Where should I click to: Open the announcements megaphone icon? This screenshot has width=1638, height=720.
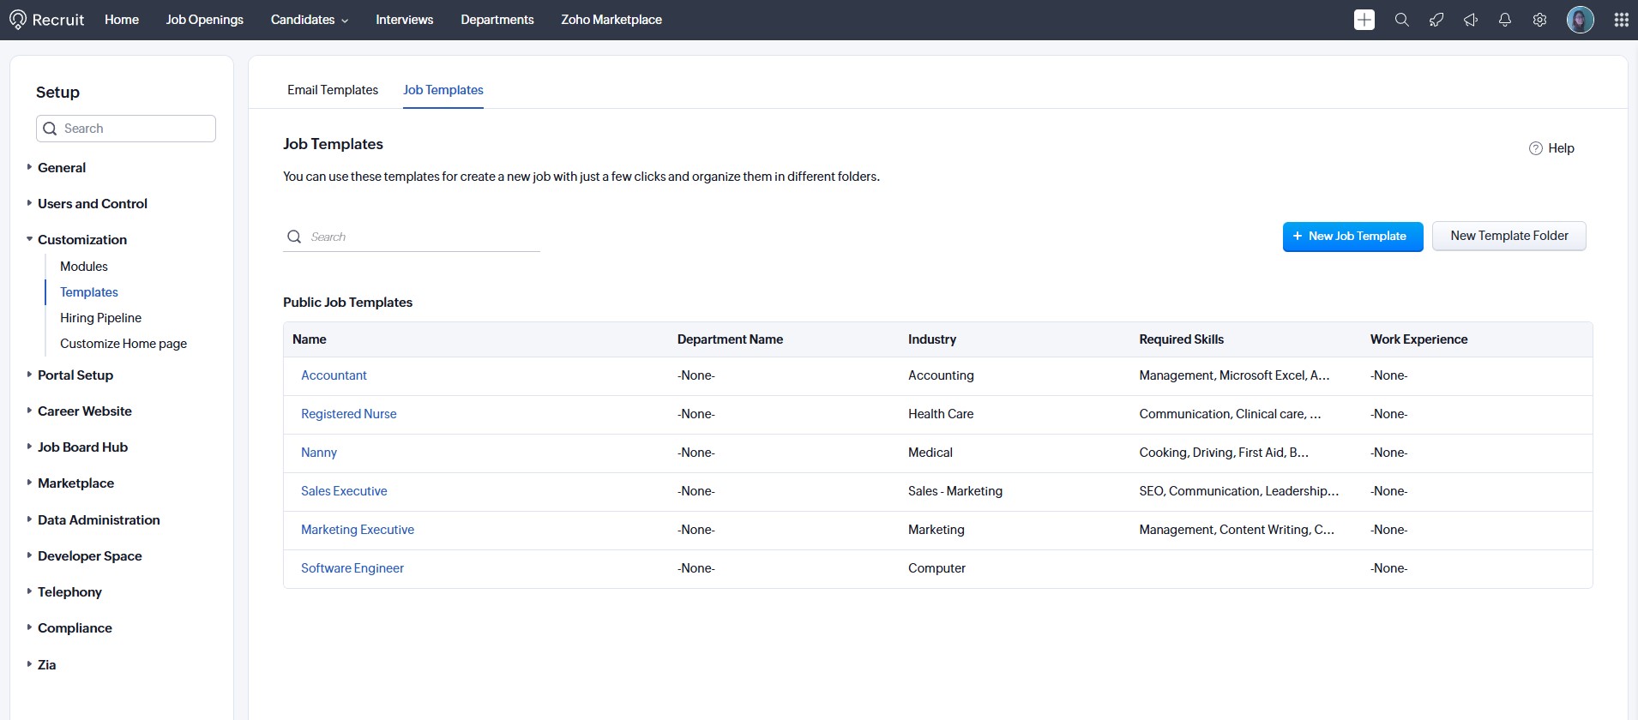(x=1471, y=20)
